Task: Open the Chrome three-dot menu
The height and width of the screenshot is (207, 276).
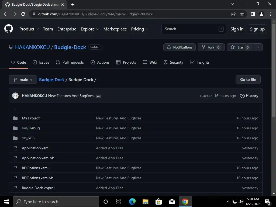Action: [x=270, y=14]
